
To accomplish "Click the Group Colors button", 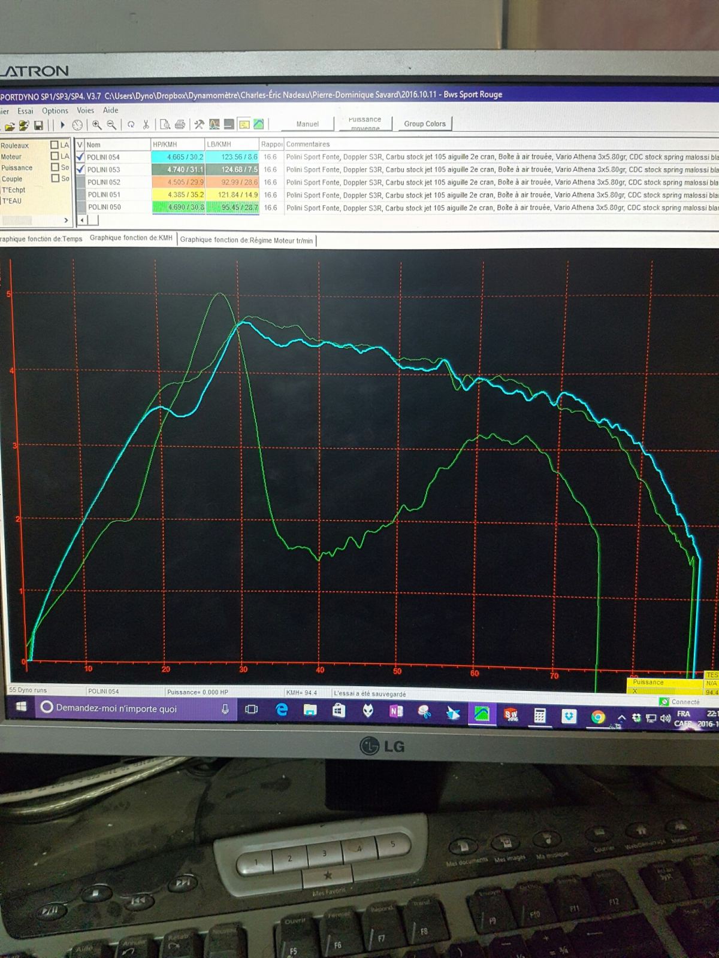I will click(x=424, y=124).
